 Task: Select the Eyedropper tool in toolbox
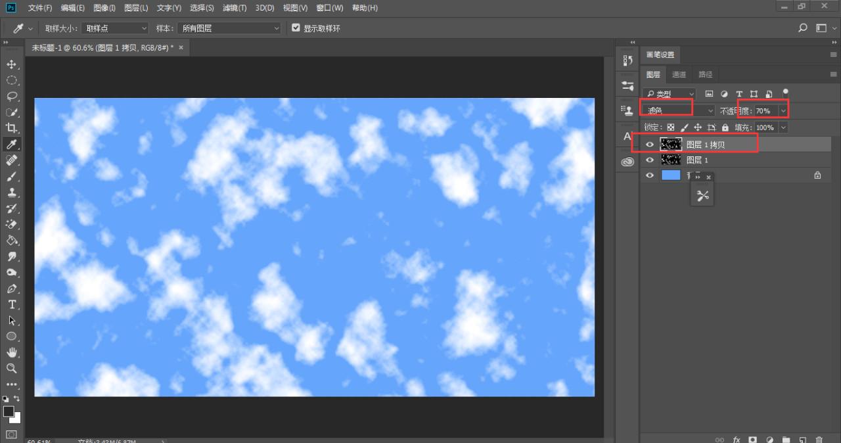(12, 144)
